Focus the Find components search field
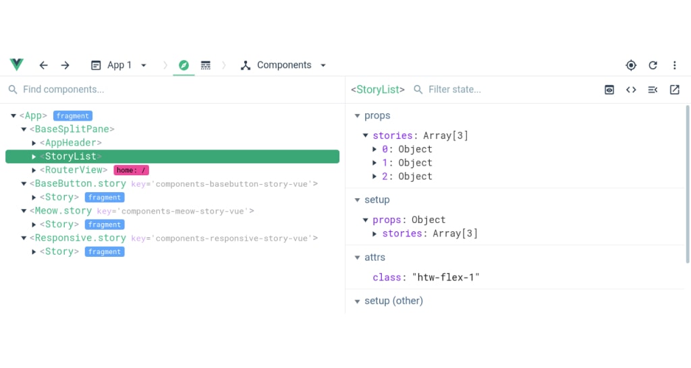 pos(173,90)
